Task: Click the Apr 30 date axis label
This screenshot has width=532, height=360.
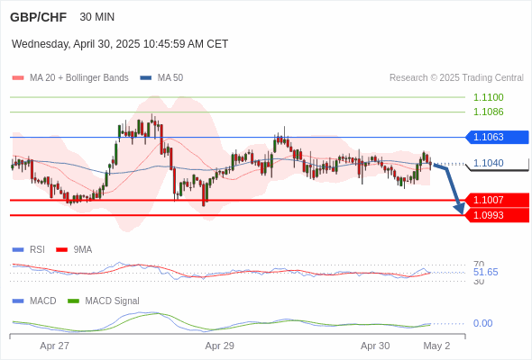Action: click(375, 346)
